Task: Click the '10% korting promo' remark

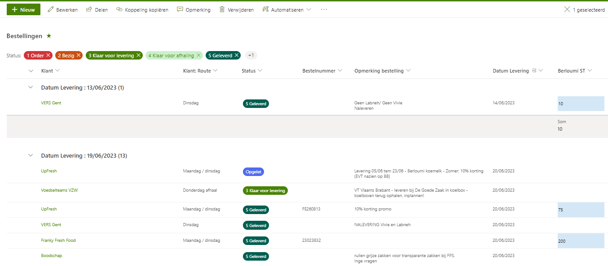Action: (x=373, y=209)
